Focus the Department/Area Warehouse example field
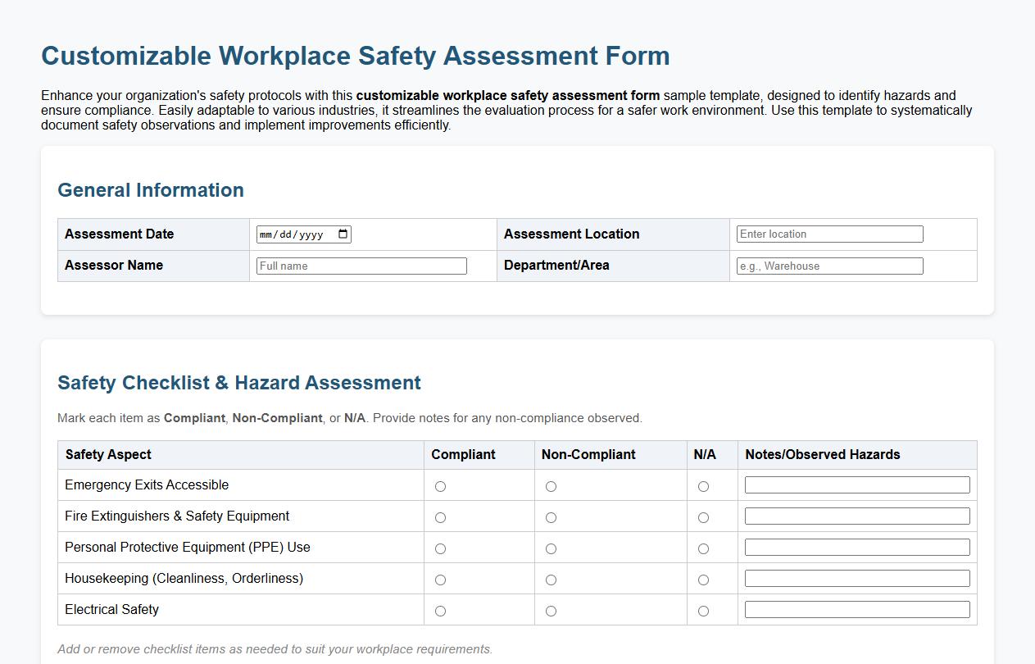The width and height of the screenshot is (1035, 664). [829, 266]
